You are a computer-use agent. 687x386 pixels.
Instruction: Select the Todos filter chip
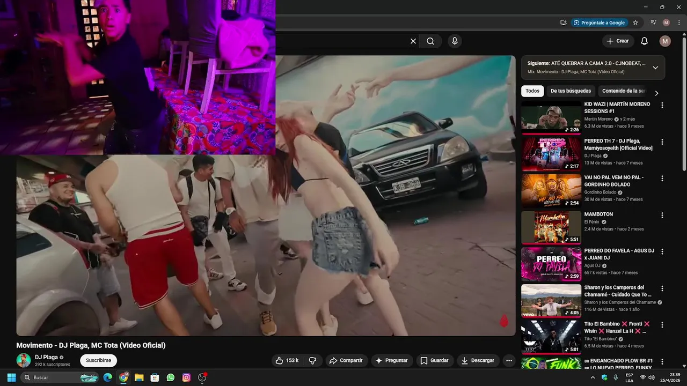pyautogui.click(x=532, y=91)
